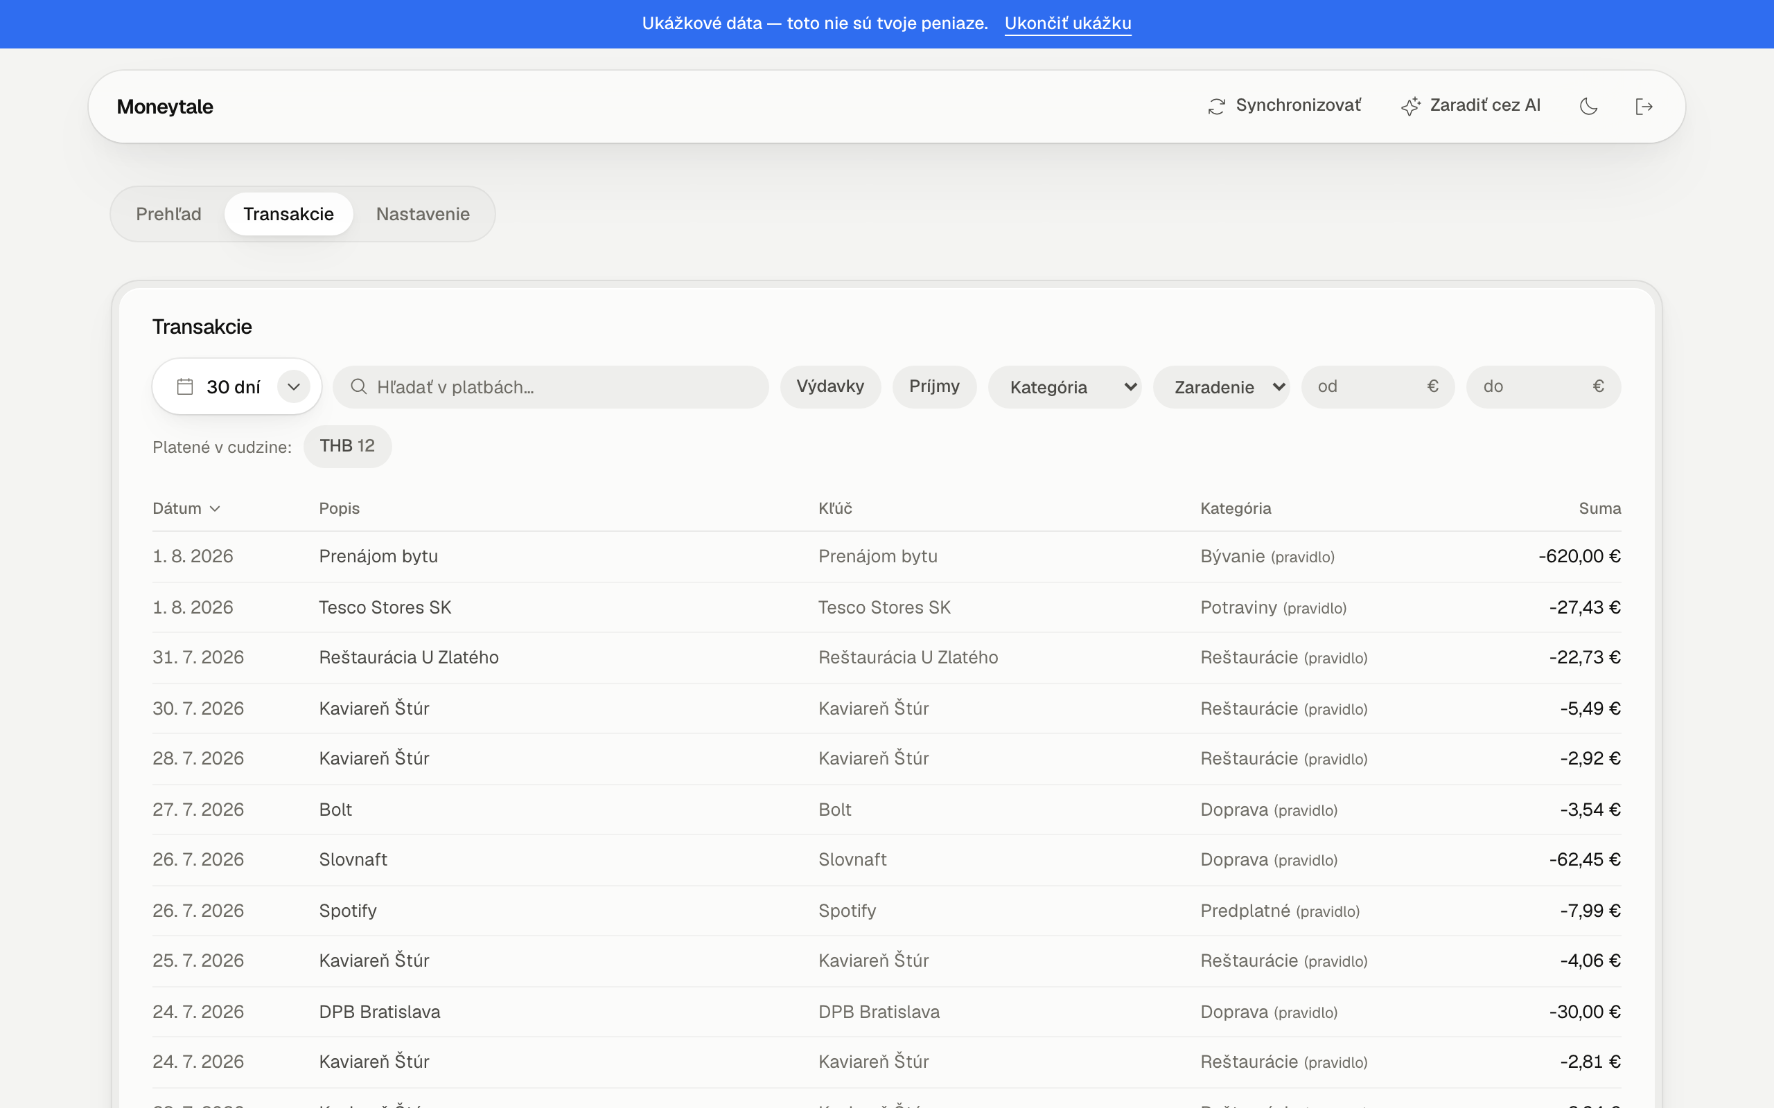Click the -620,00 € amount

[x=1579, y=556]
